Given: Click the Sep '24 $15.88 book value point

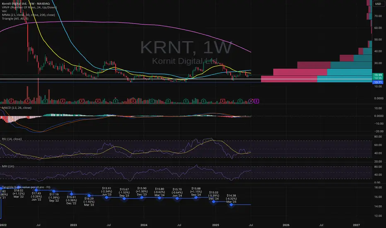Looking at the screenshot, I should point(196,197).
